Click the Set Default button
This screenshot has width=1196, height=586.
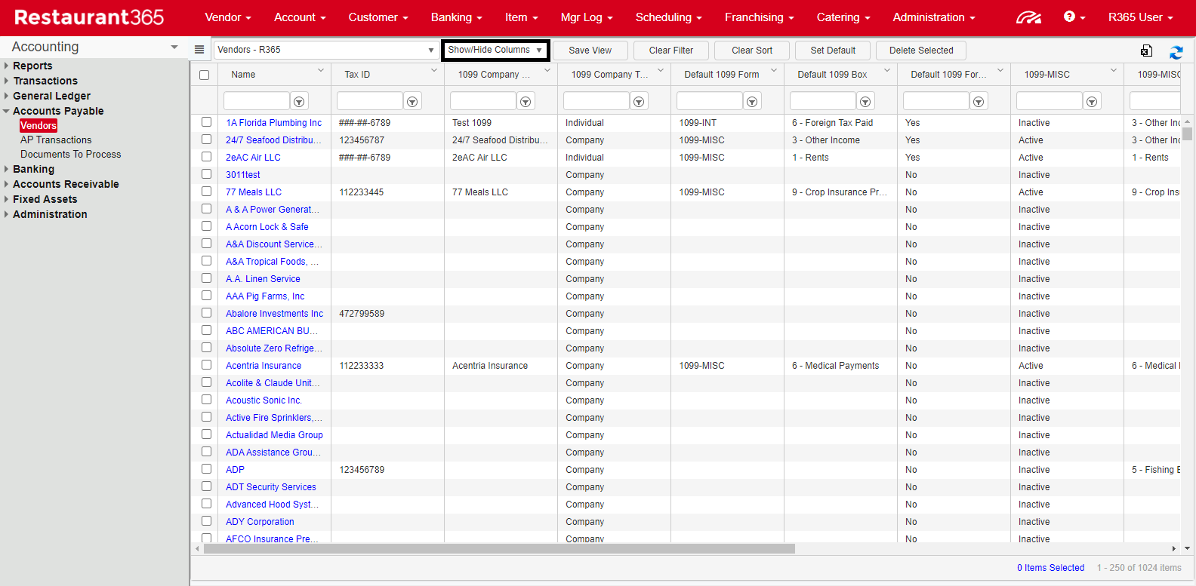coord(833,51)
